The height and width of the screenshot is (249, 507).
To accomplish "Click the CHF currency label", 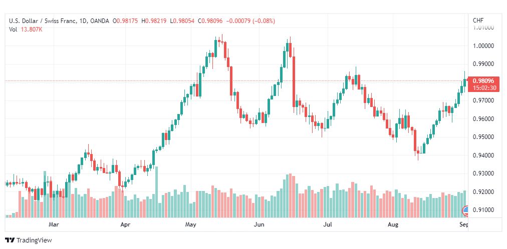I will click(478, 20).
